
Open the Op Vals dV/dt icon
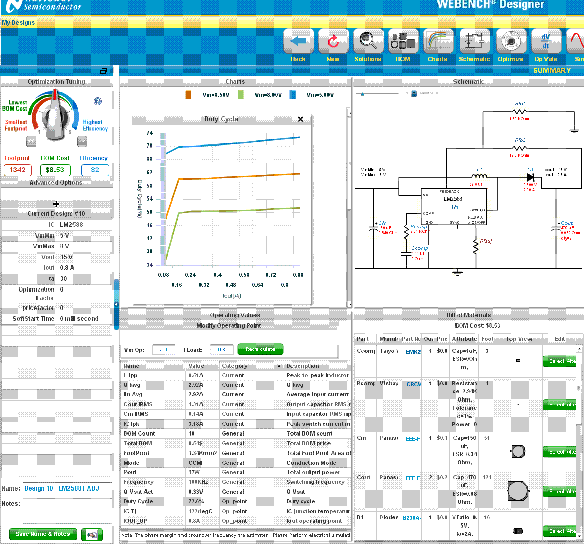click(x=545, y=41)
